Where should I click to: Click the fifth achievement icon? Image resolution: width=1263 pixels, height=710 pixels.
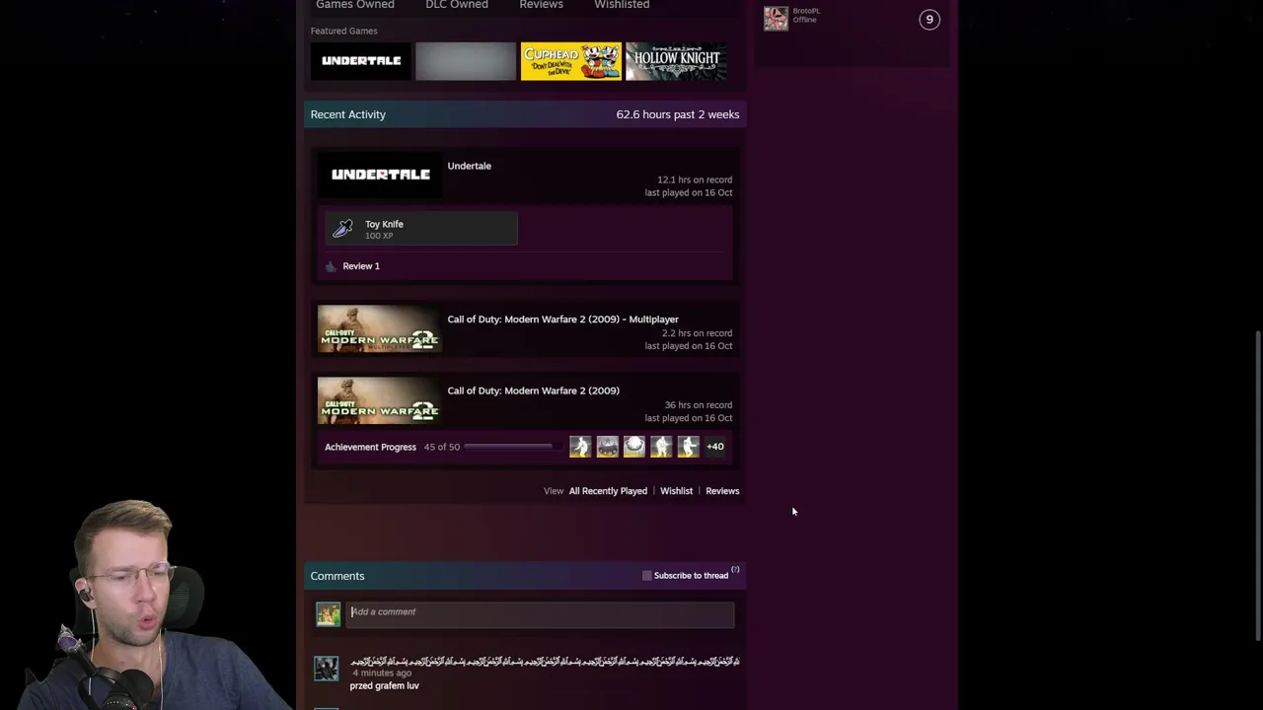click(688, 447)
